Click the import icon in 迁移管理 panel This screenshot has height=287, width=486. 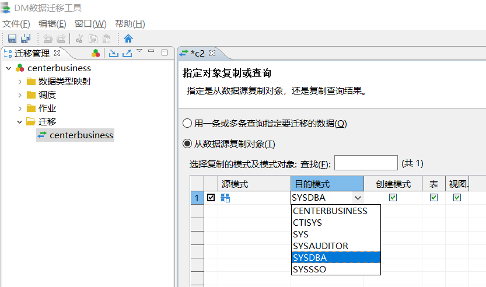pyautogui.click(x=113, y=53)
